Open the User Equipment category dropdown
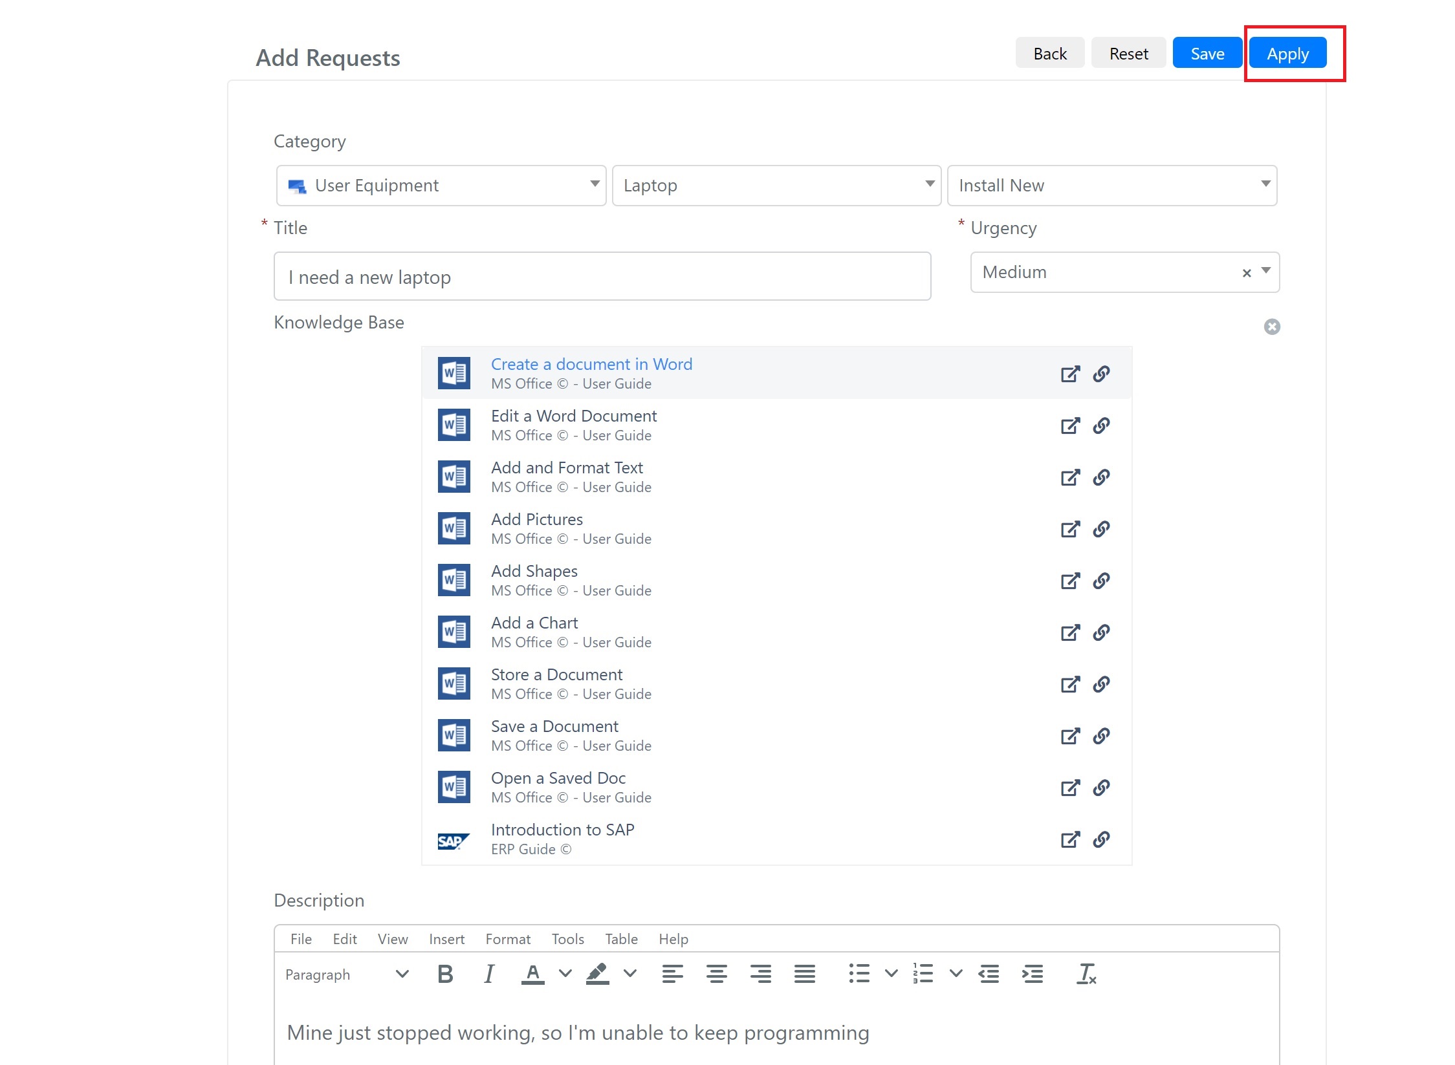Viewport: 1455px width, 1065px height. point(441,186)
